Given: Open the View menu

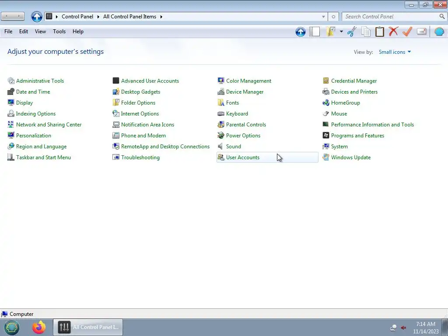Looking at the screenshot, I should pyautogui.click(x=40, y=31).
